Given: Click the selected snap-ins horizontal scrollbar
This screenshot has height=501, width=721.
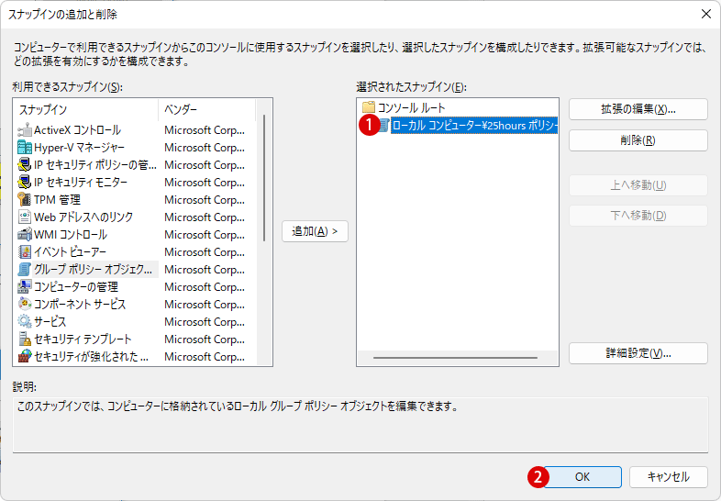Looking at the screenshot, I should (455, 358).
